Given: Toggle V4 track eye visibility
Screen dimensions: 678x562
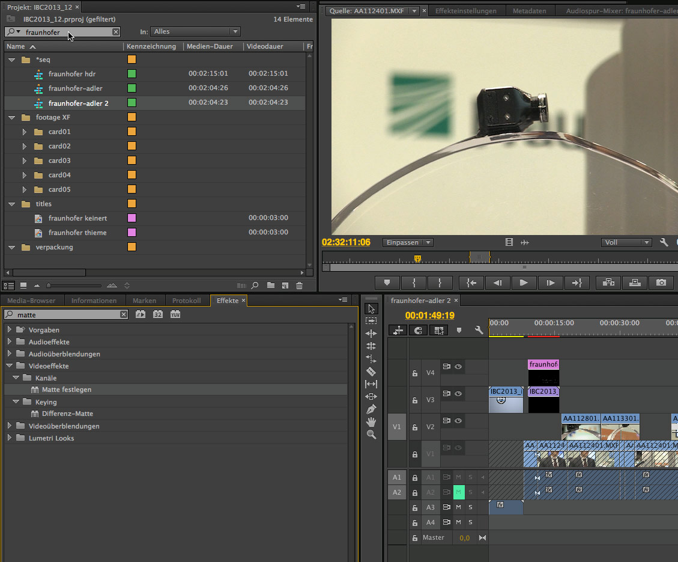Looking at the screenshot, I should point(458,366).
